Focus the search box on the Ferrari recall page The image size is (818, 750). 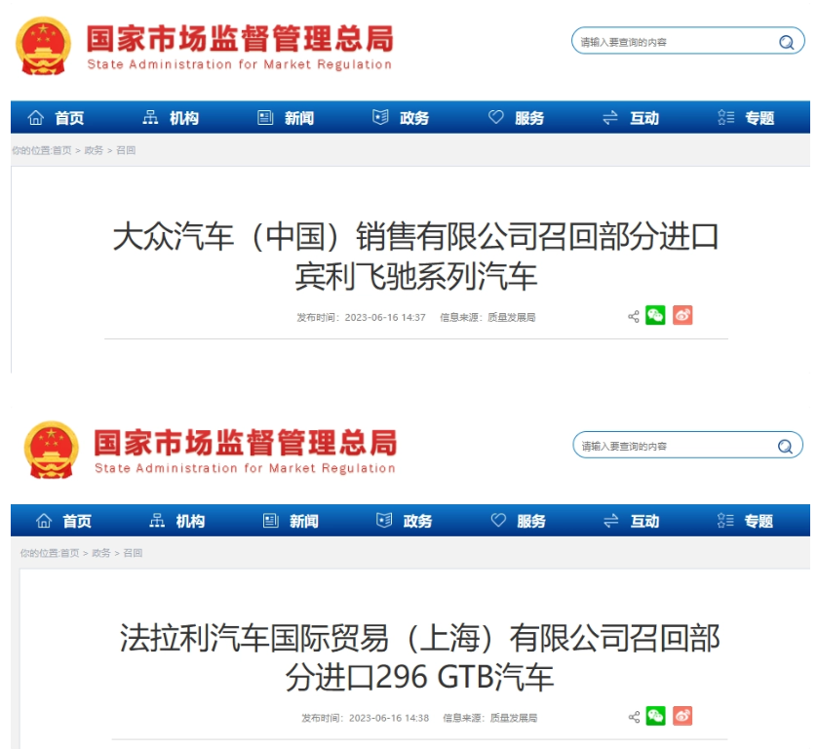pos(687,445)
